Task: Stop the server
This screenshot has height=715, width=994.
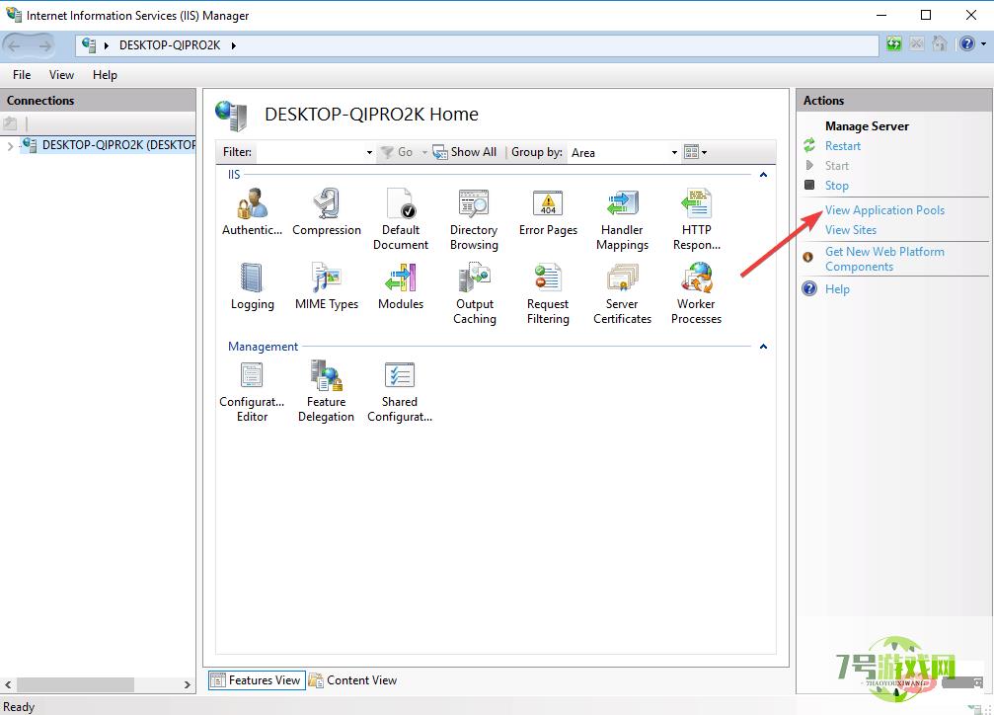Action: coord(836,186)
